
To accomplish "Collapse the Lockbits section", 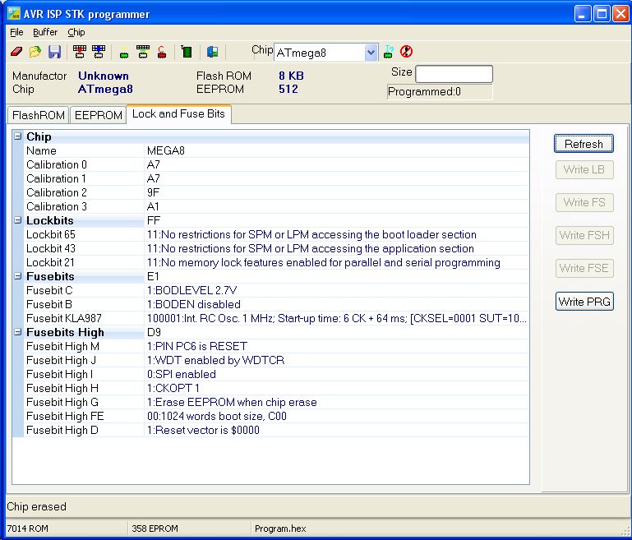I will 18,220.
